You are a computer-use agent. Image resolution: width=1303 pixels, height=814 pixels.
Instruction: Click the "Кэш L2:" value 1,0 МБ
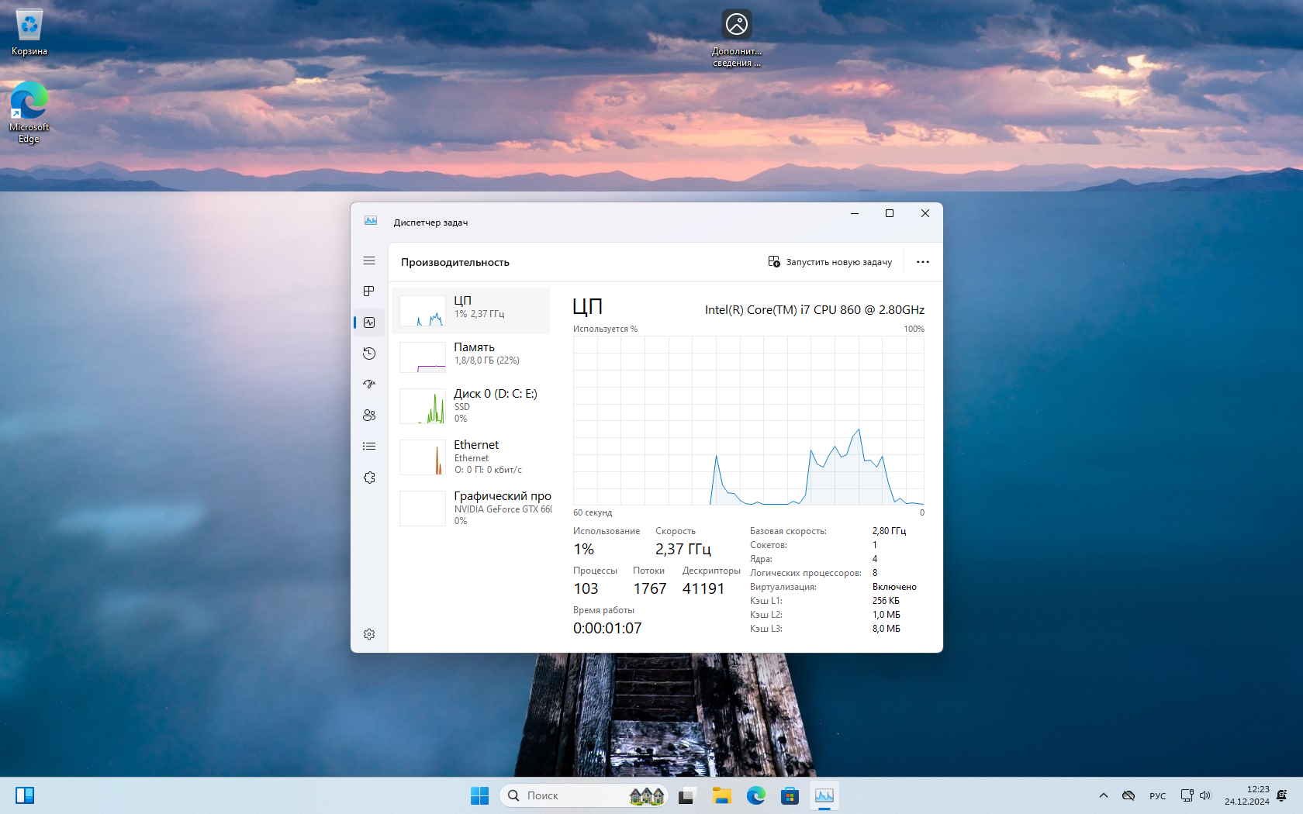[887, 615]
